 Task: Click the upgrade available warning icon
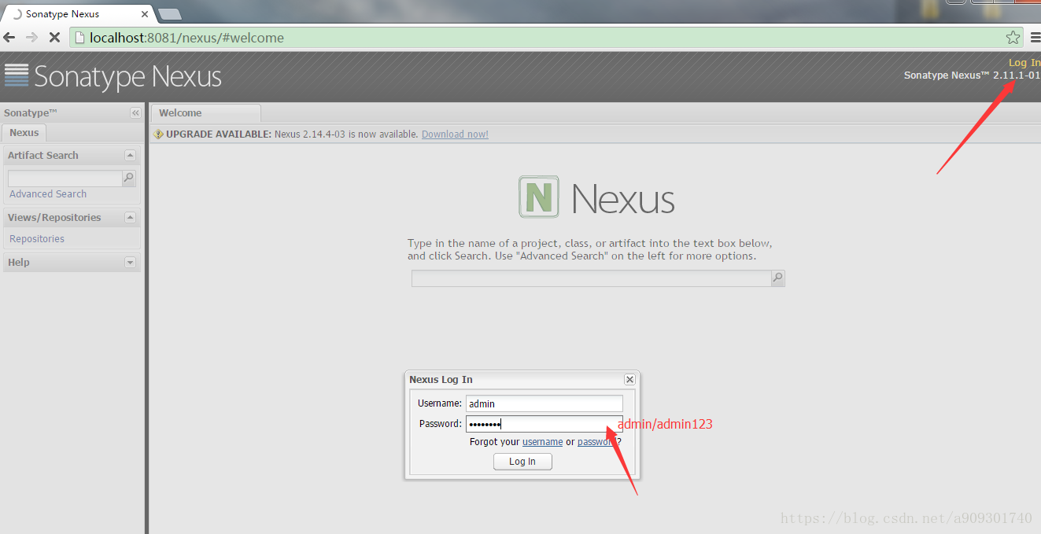pos(158,134)
